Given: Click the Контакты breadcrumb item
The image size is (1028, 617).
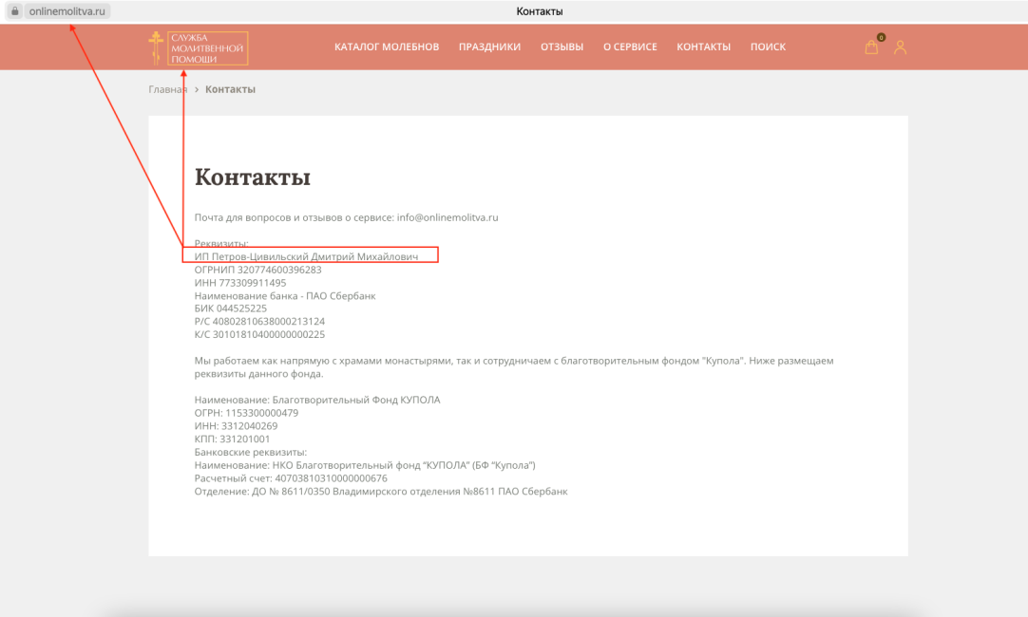Looking at the screenshot, I should pos(230,90).
